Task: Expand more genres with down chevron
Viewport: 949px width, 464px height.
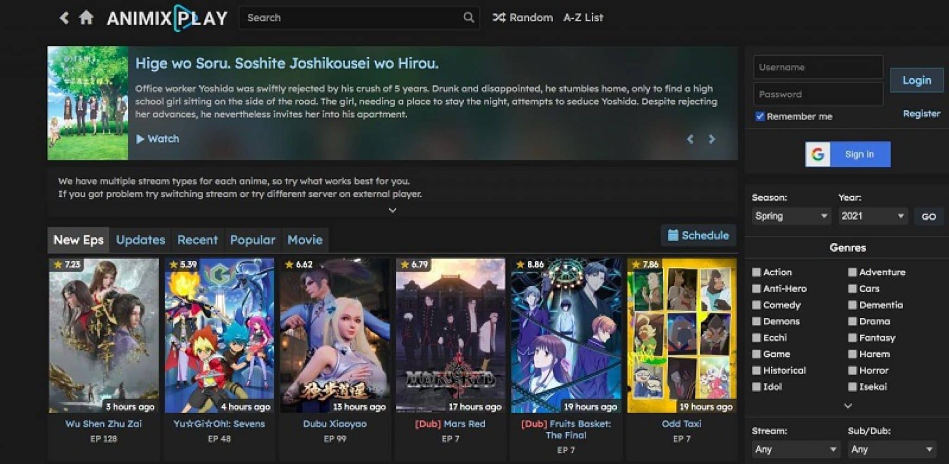Action: click(x=848, y=406)
